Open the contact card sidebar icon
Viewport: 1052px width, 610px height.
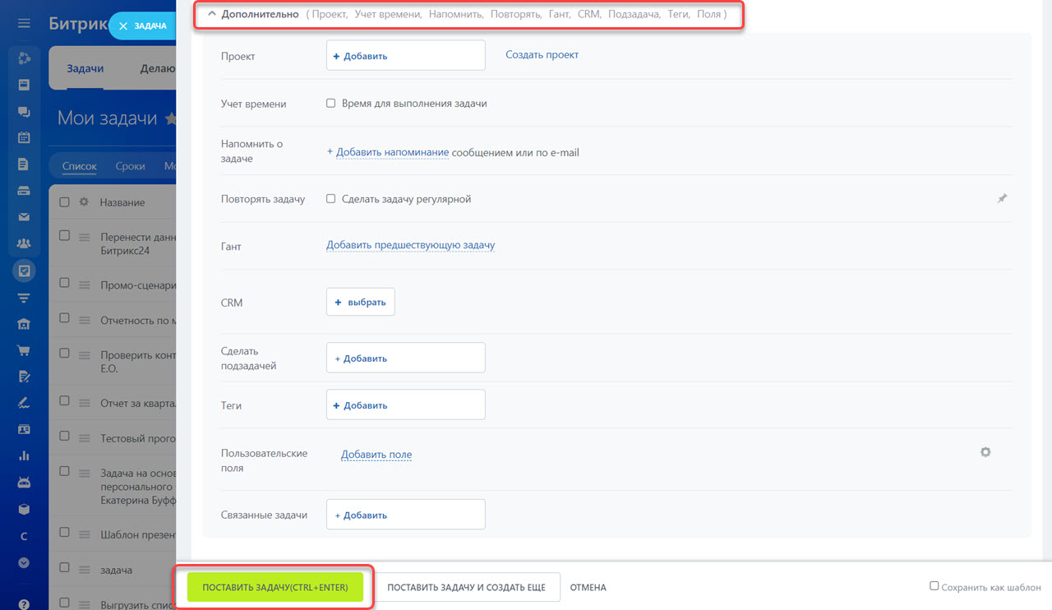point(24,429)
